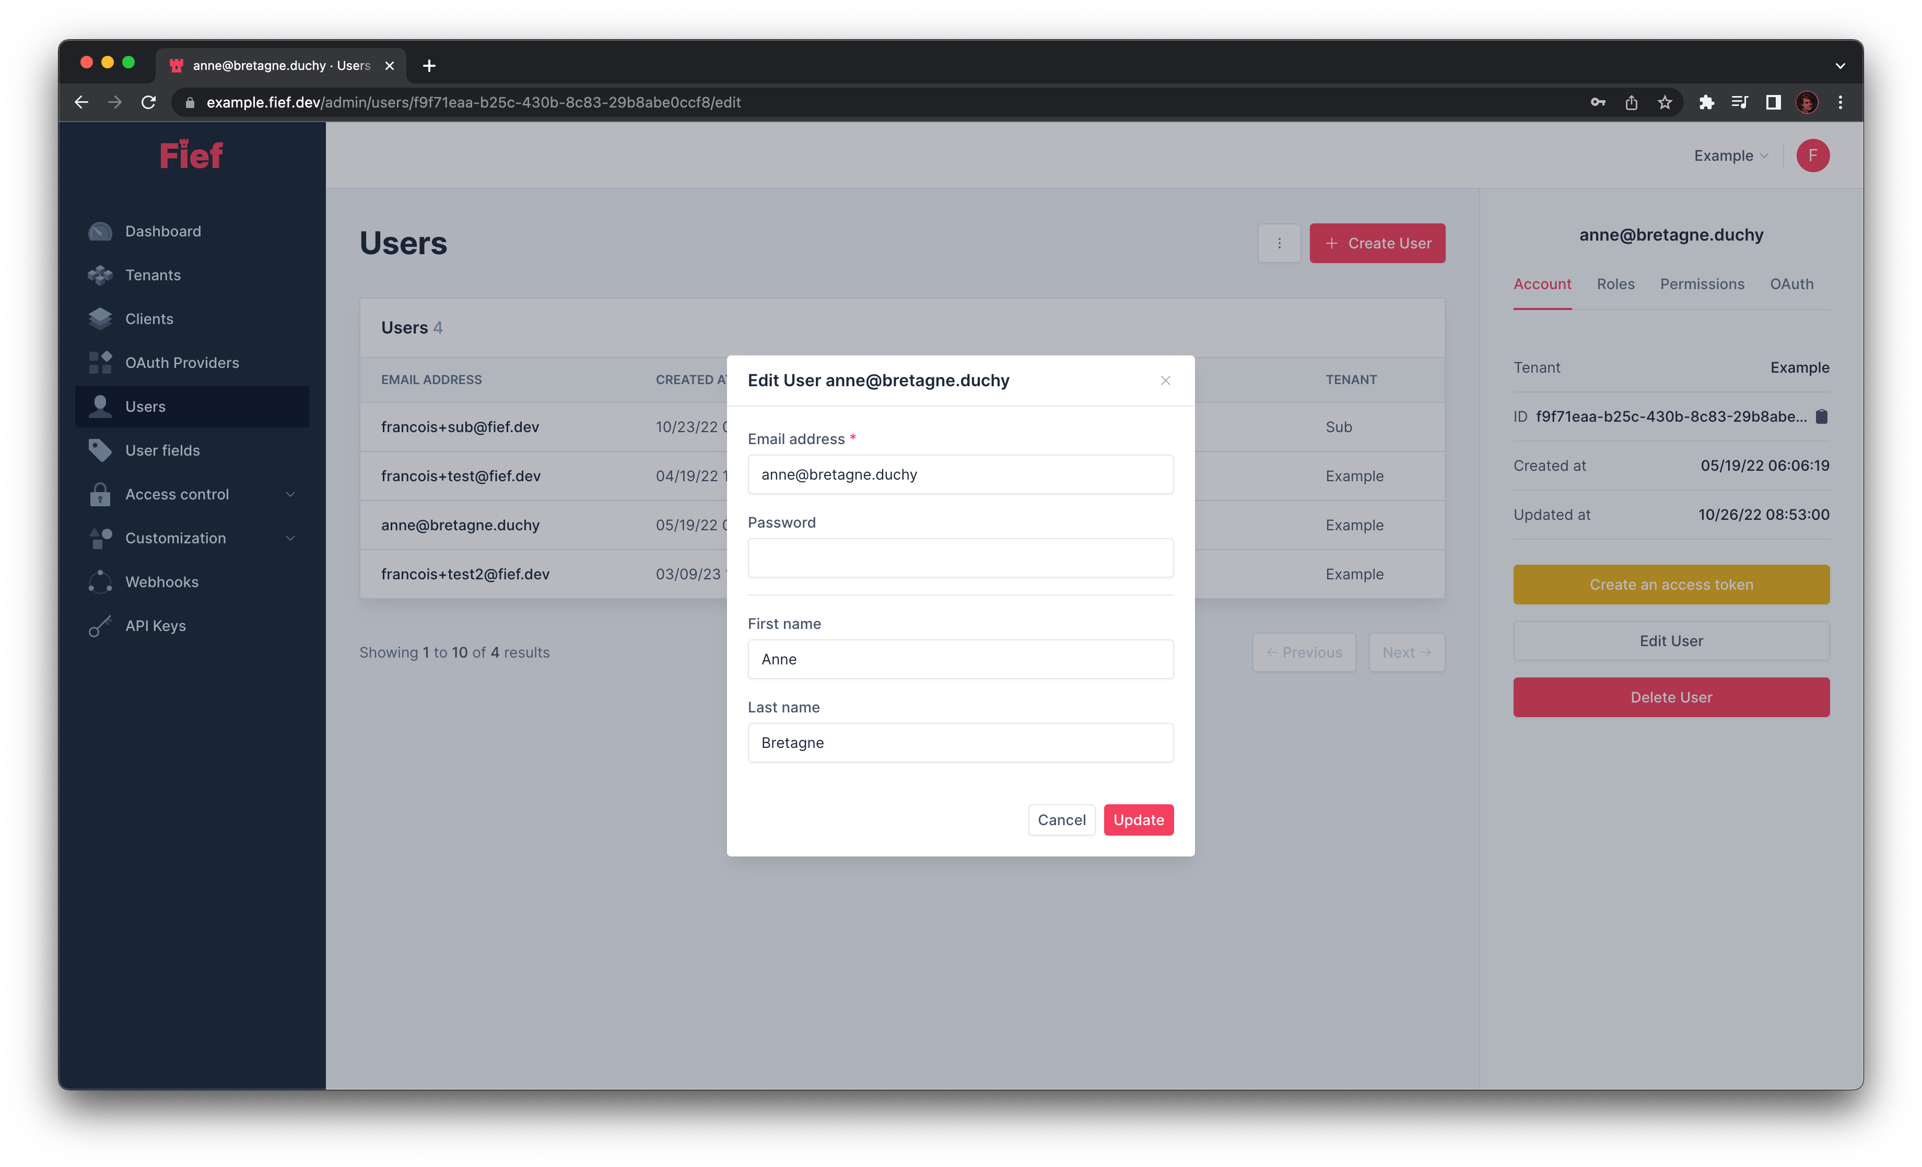Open the kebab menu beside Create User
The width and height of the screenshot is (1922, 1167).
[x=1279, y=243]
